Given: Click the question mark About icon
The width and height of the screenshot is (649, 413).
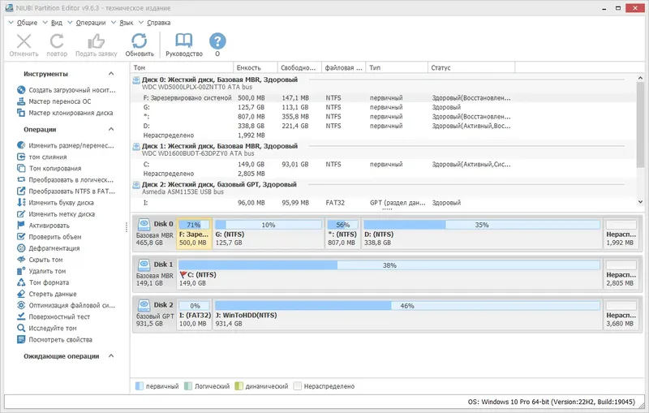Looking at the screenshot, I should coord(217,41).
